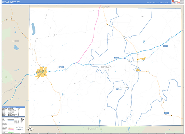
Task: Select ZIP code label 82930
Action: click(61, 67)
